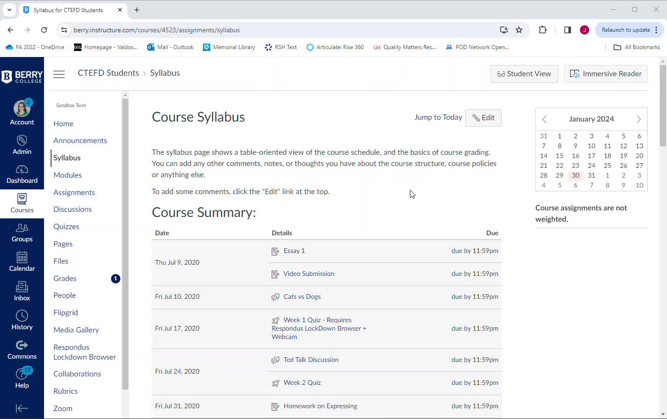Click Relaunch to update button

629,30
